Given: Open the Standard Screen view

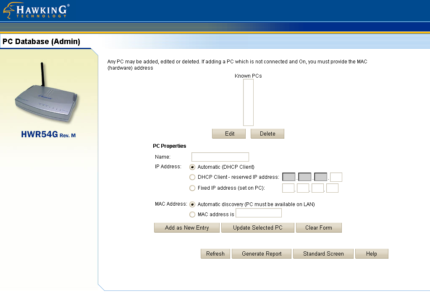Looking at the screenshot, I should click(x=323, y=254).
